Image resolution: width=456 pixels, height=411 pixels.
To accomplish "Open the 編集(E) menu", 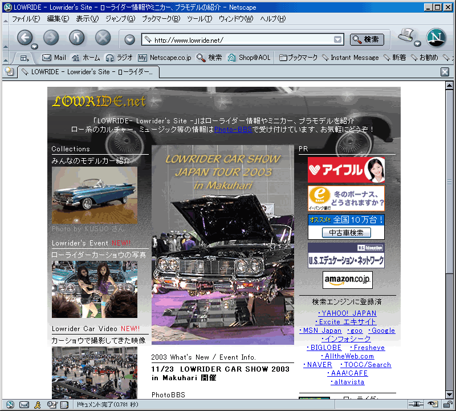I will [58, 19].
